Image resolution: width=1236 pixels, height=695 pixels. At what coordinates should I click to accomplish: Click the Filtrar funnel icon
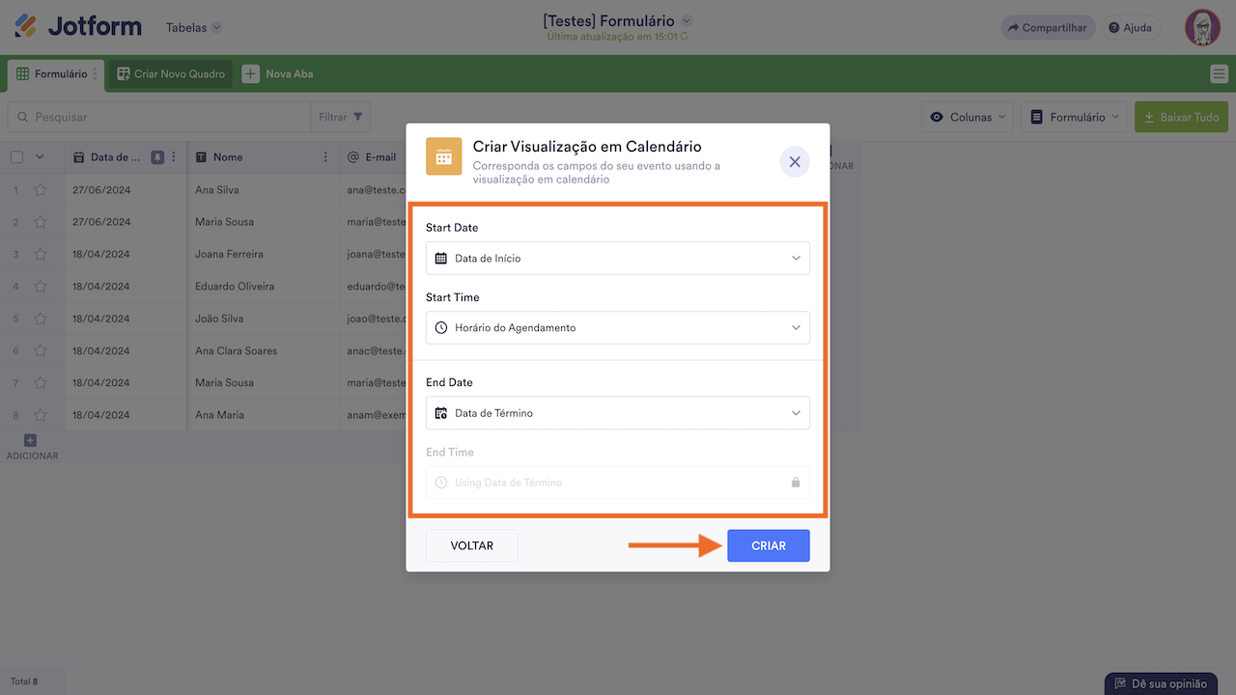click(358, 117)
